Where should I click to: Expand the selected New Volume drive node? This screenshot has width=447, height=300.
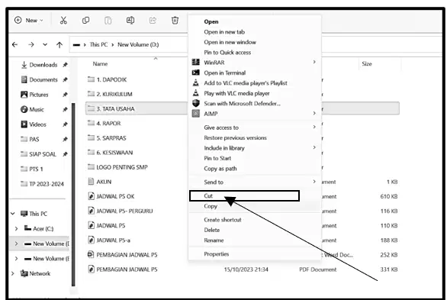point(16,244)
